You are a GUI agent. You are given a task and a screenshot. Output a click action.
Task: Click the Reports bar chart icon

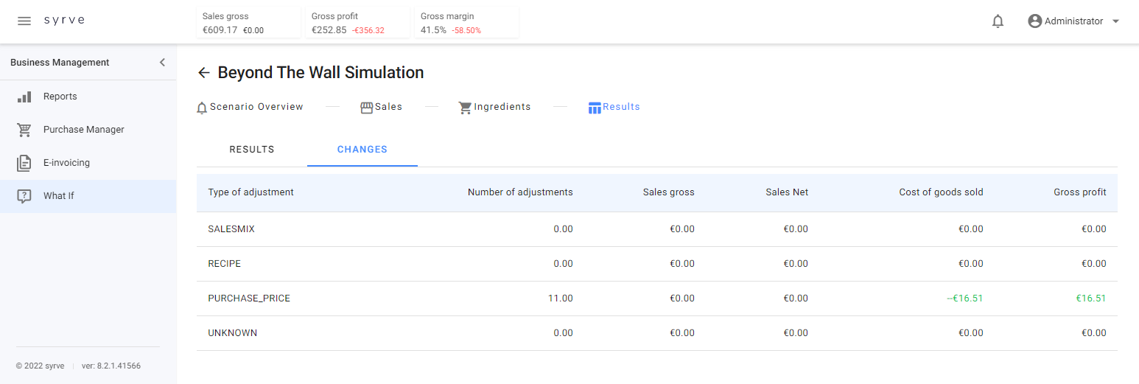(x=24, y=97)
